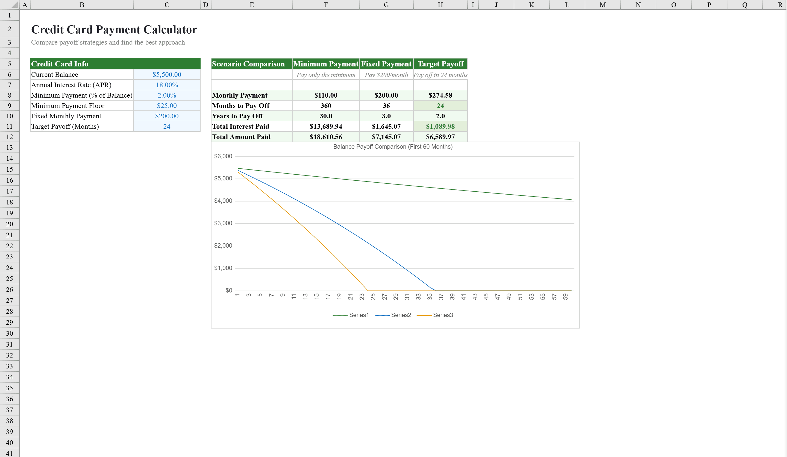Click the Total Amount Paid $18,610.56 cell
787x457 pixels.
[326, 136]
